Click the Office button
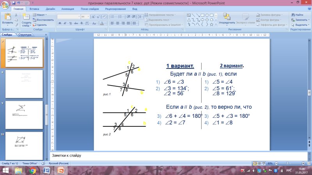 point(5,4)
